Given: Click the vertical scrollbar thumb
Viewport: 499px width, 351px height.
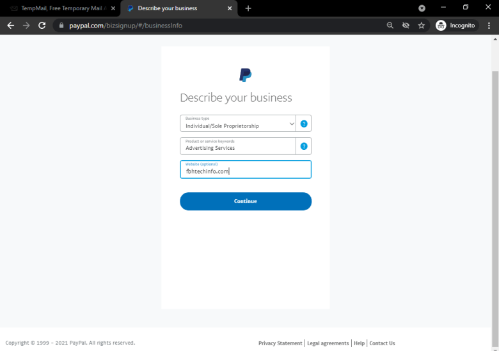Looking at the screenshot, I should (495, 209).
